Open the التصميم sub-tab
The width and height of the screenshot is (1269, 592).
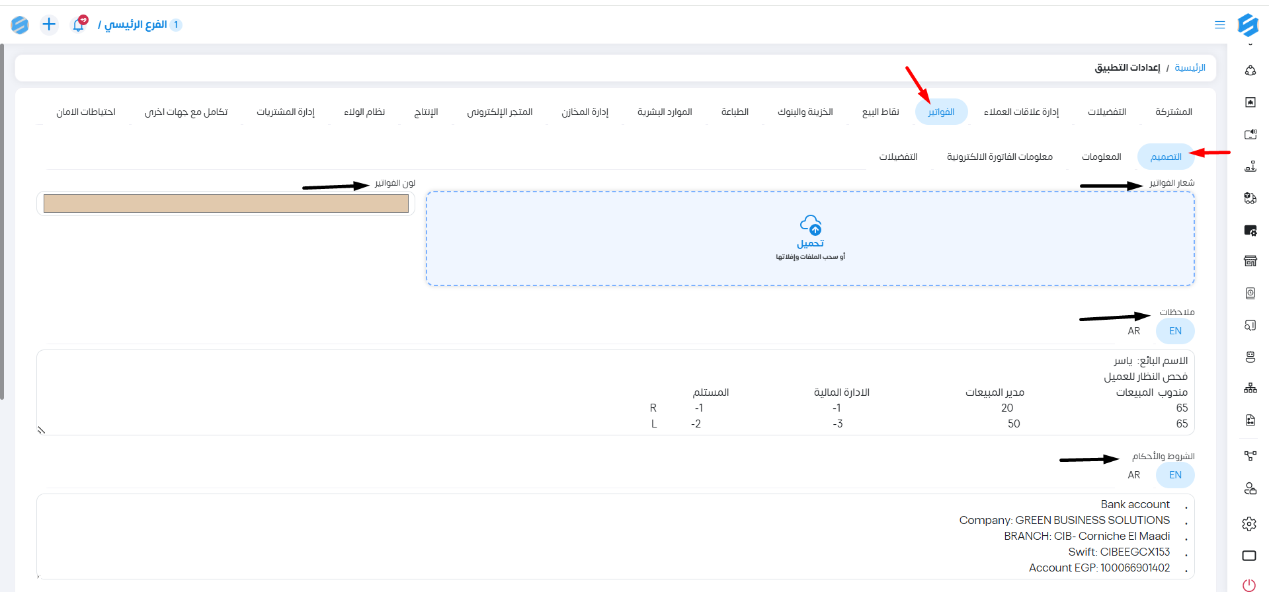[x=1165, y=157]
